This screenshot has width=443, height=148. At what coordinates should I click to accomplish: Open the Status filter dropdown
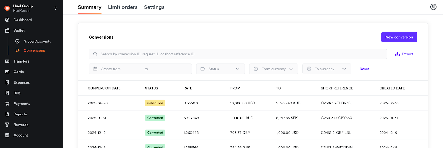(x=220, y=69)
